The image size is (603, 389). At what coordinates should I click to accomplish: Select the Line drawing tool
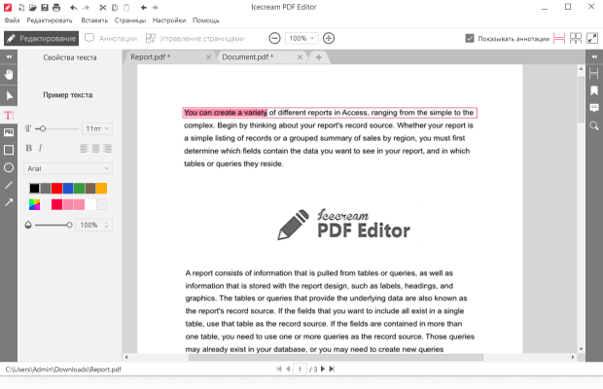click(9, 186)
